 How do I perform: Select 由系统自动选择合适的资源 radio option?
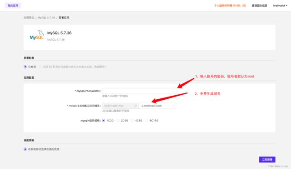[x=25, y=149]
